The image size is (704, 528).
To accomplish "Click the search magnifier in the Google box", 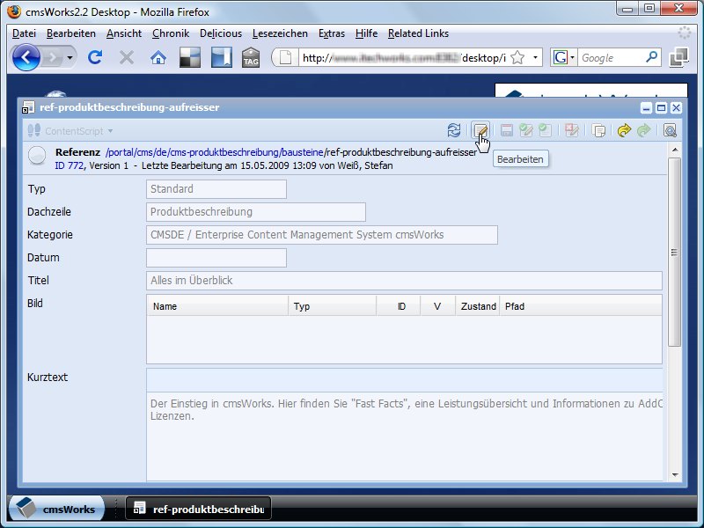I will (651, 57).
